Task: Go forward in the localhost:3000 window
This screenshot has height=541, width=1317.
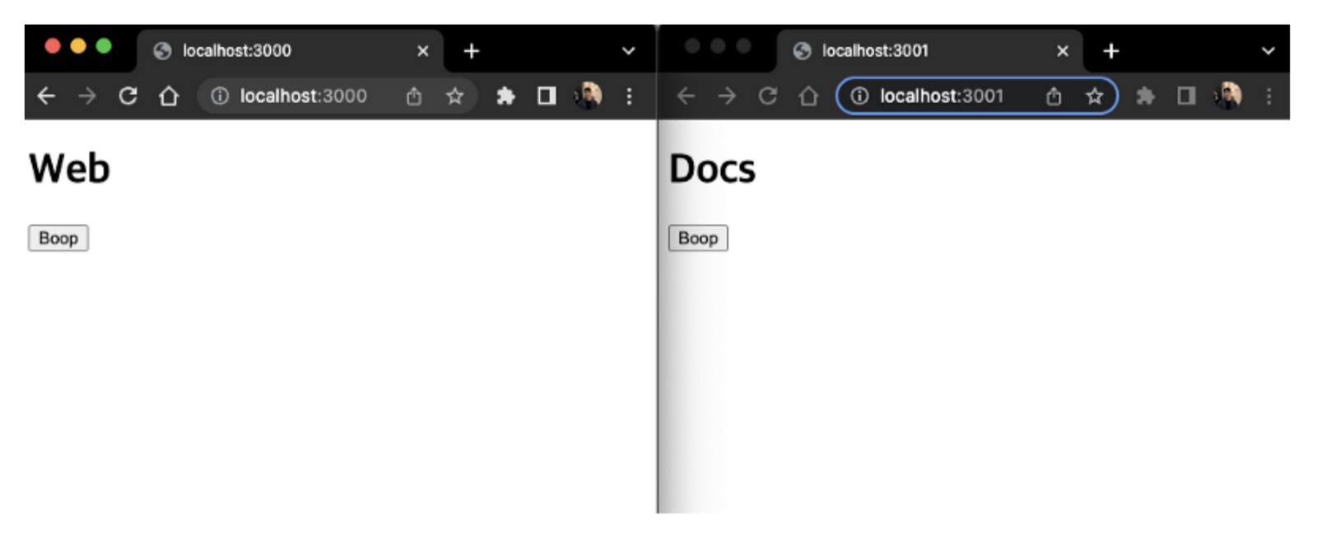Action: click(x=86, y=96)
